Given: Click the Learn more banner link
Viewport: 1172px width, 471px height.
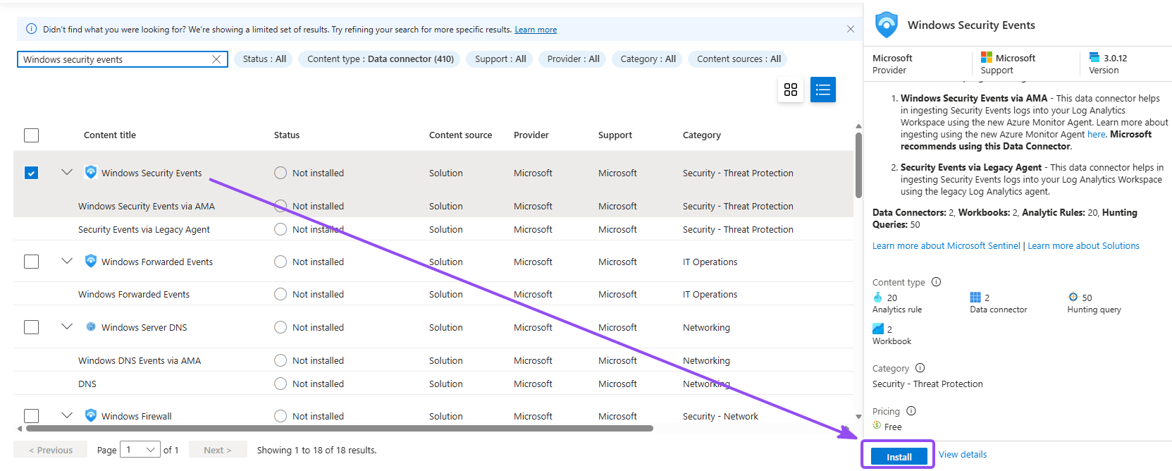Looking at the screenshot, I should coord(536,30).
